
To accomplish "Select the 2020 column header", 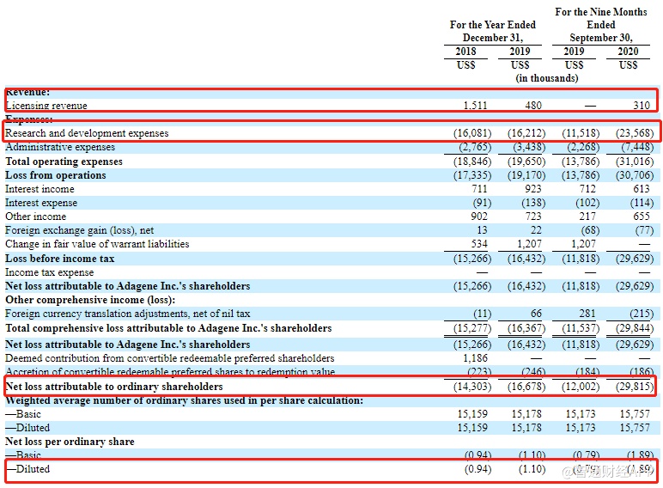I will click(628, 52).
